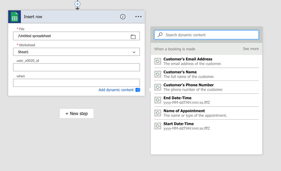Click the icon next to Customer's Name

point(158,74)
